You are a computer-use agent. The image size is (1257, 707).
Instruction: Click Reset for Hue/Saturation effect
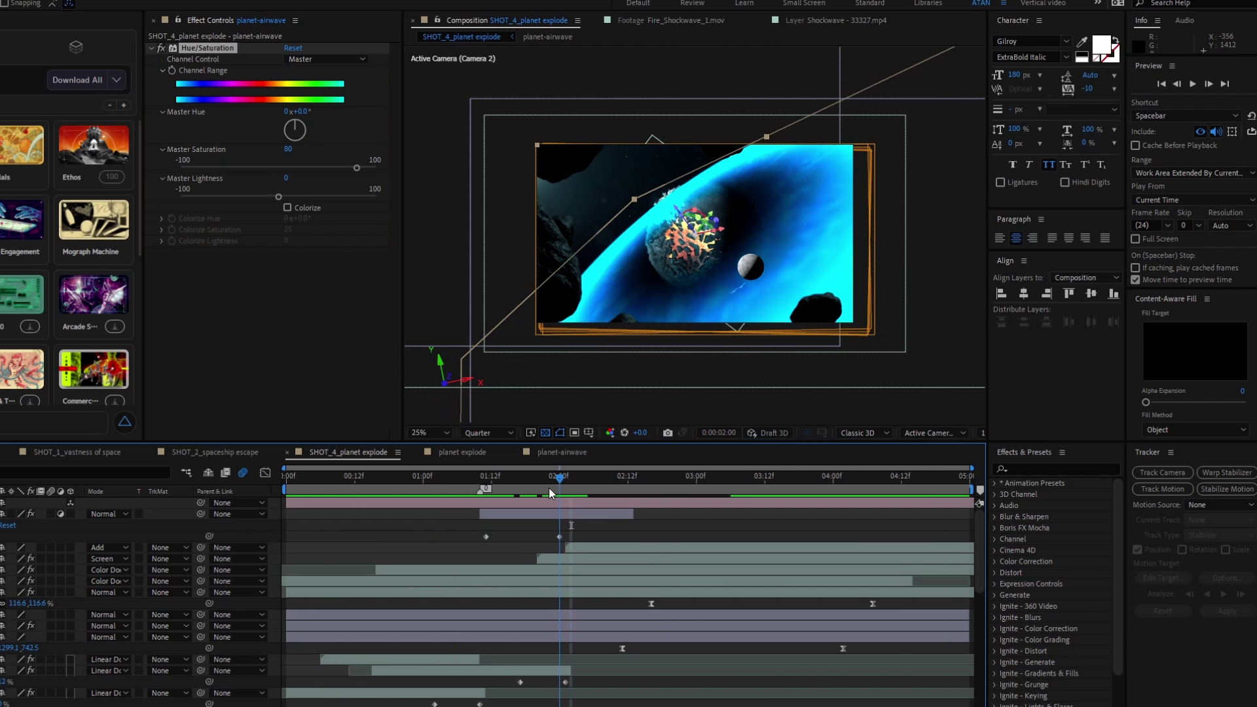pos(293,48)
